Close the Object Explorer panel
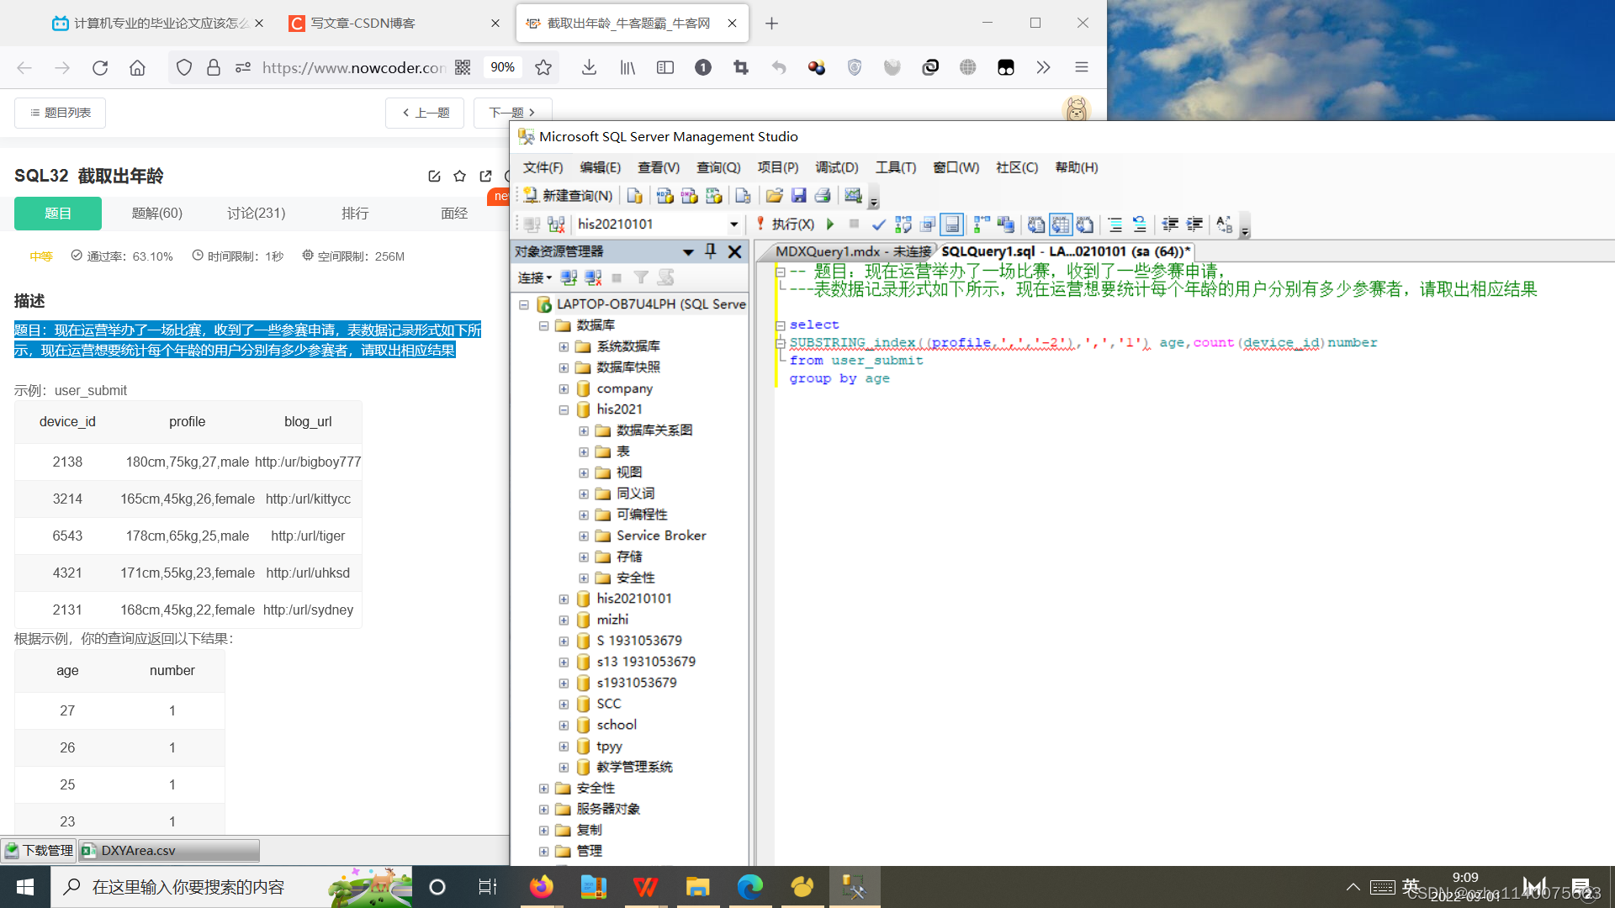1615x908 pixels. point(734,251)
